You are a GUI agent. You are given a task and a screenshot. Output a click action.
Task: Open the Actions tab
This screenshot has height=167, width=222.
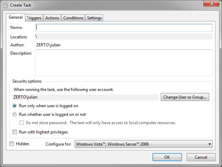[52, 18]
